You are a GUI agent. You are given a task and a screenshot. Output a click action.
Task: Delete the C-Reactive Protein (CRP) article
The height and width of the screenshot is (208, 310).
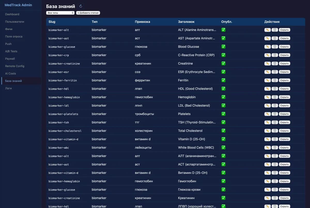point(275,55)
